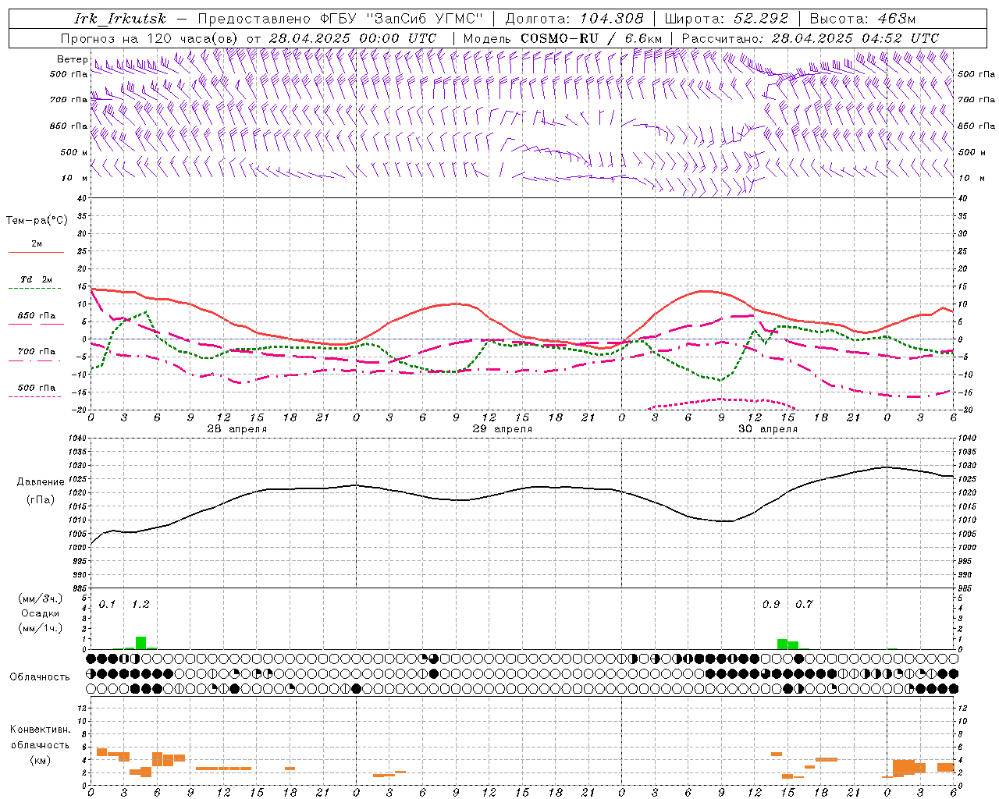Click the 700 гПа entry in temperature legend
Image resolution: width=999 pixels, height=799 pixels.
click(37, 352)
